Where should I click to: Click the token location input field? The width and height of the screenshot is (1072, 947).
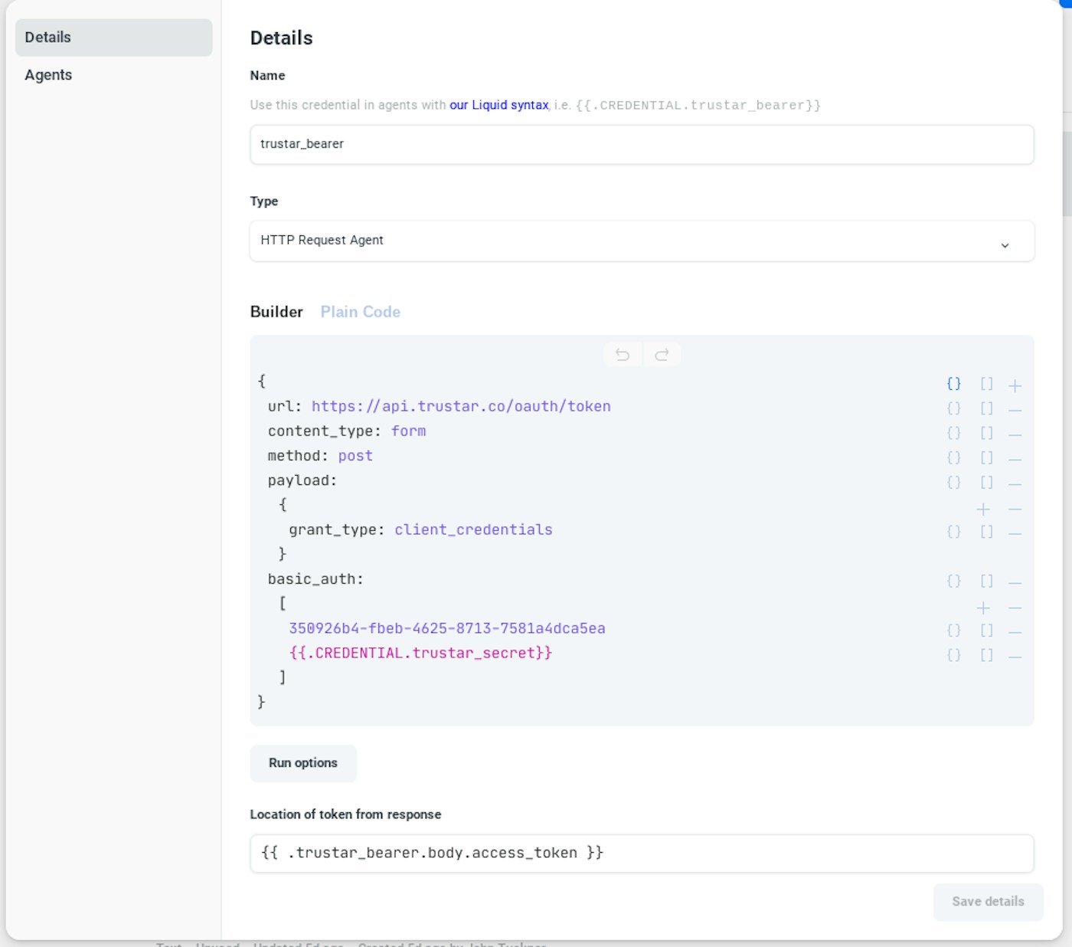641,854
